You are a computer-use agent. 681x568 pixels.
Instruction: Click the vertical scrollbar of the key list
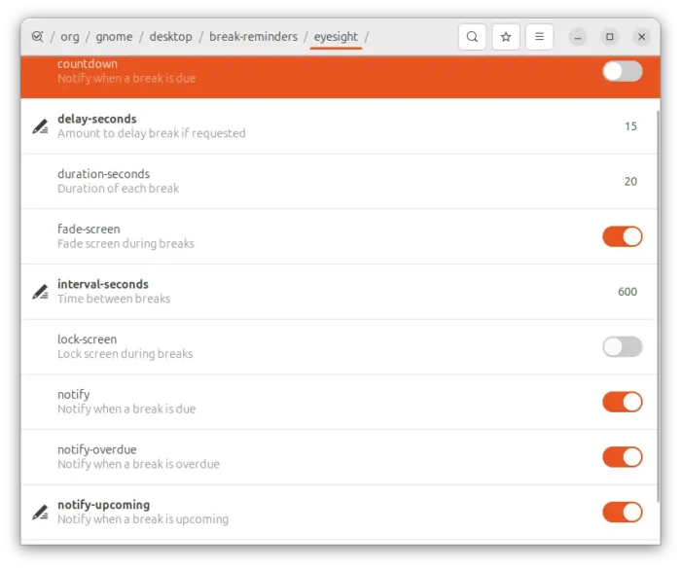coord(659,306)
